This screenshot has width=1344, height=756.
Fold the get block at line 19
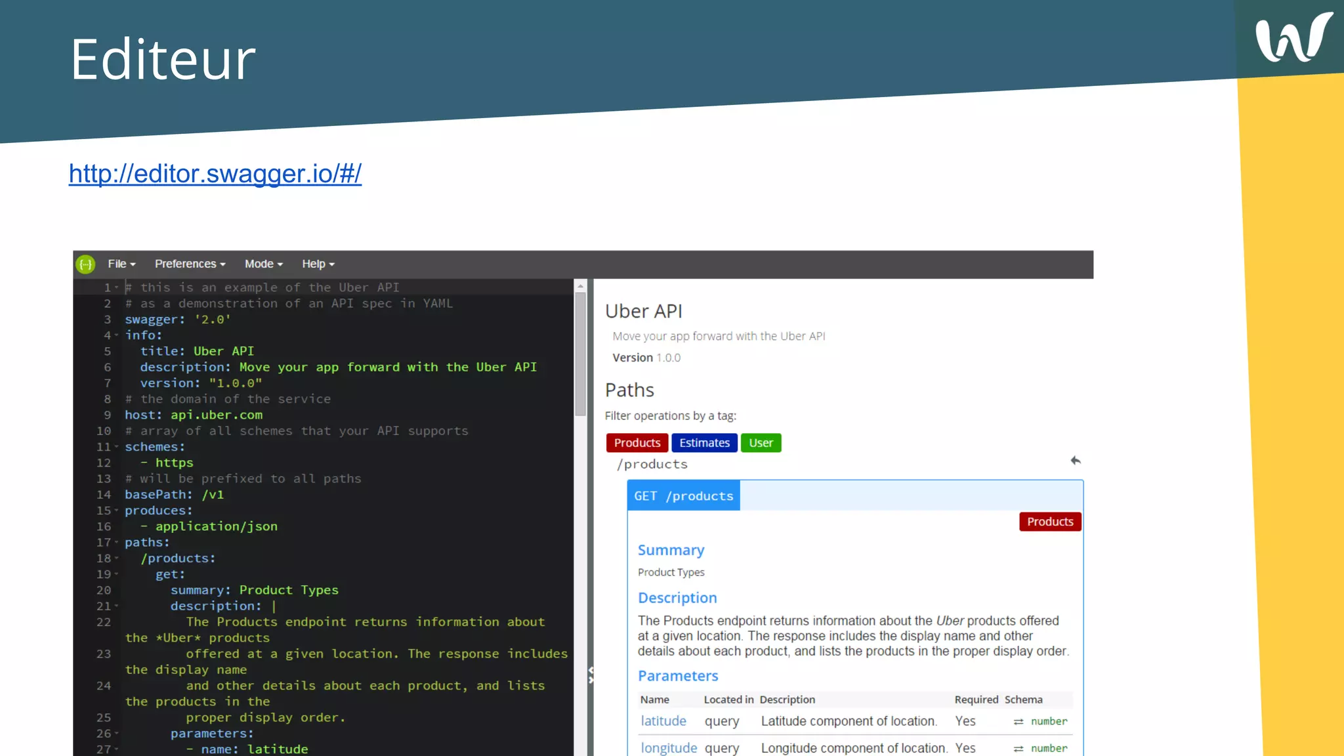117,574
